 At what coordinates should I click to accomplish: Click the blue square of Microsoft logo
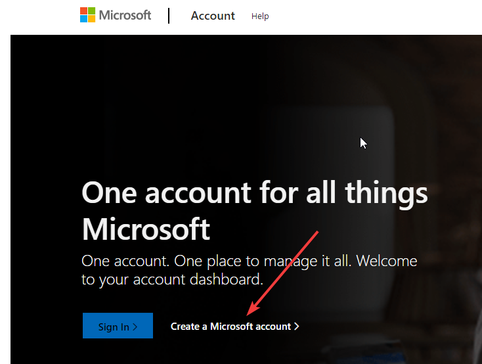pos(83,19)
